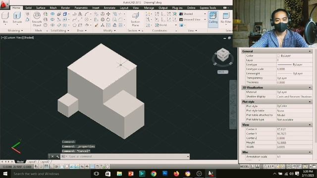317x178 pixels.
Task: Select the Move tool in Modify panel
Action: click(x=108, y=14)
